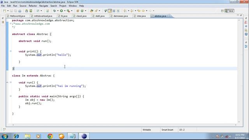Viewport: 249px width, 140px height.
Task: Click the Open Perspective icon
Action: click(222, 11)
